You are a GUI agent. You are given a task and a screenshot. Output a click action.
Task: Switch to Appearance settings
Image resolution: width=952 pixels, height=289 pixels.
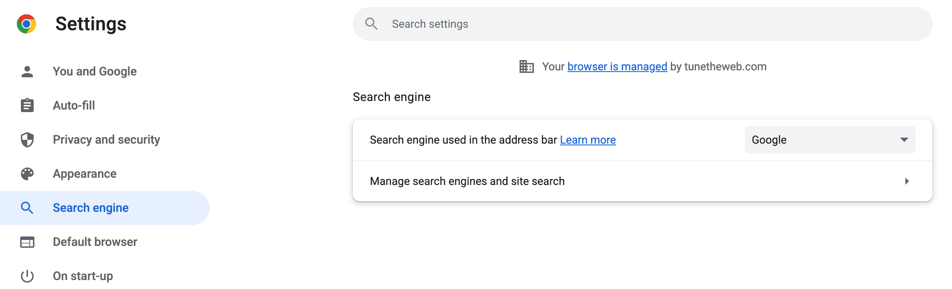pos(84,174)
